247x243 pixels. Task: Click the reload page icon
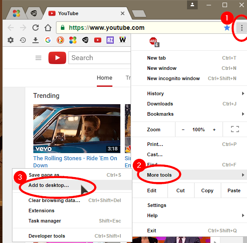[x=36, y=28]
